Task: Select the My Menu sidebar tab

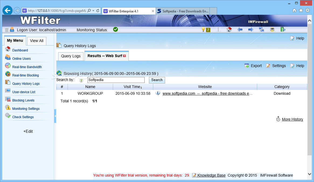Action: click(x=15, y=40)
